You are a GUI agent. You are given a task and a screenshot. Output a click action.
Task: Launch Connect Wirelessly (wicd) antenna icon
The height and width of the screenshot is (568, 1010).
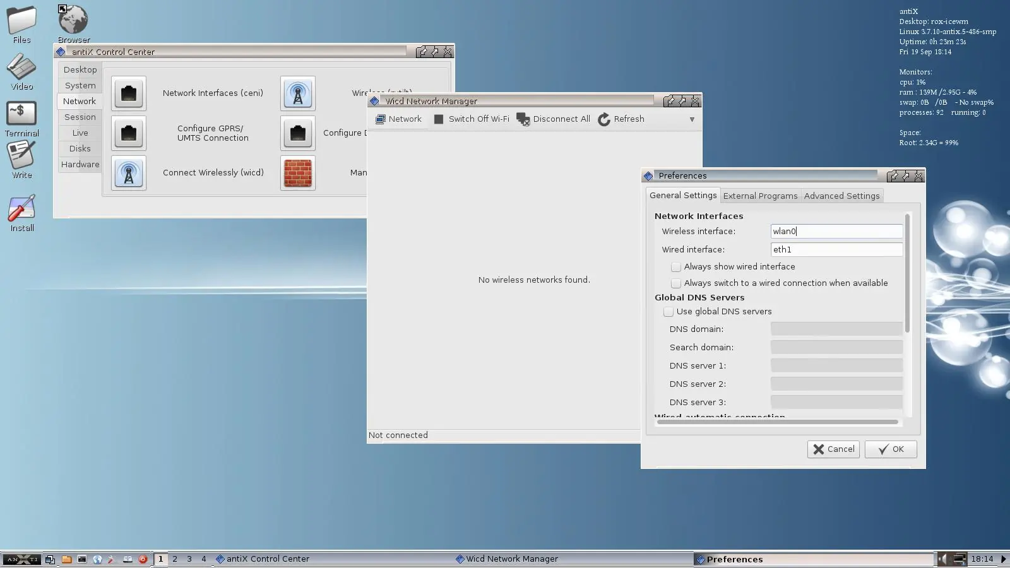click(x=129, y=173)
